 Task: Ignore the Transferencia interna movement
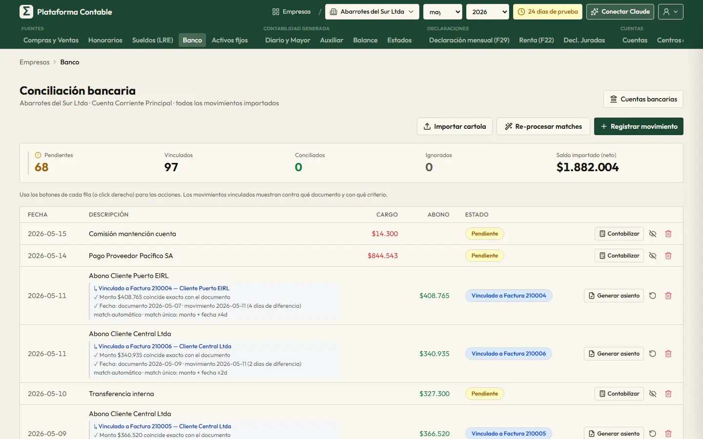(653, 394)
